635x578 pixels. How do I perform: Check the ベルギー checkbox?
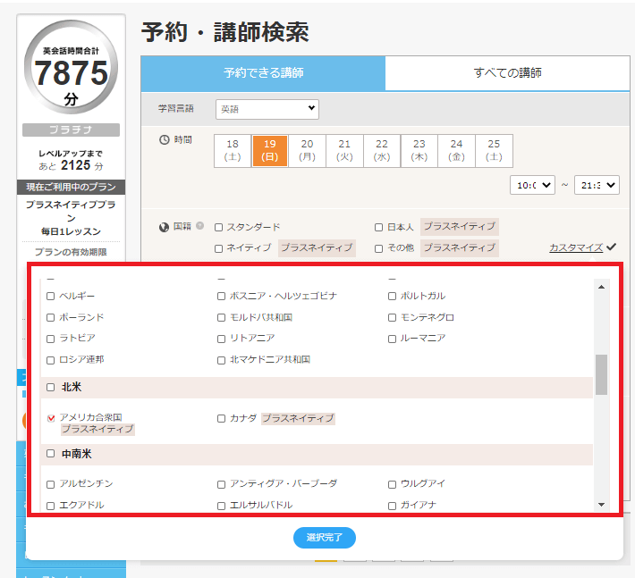(x=51, y=296)
